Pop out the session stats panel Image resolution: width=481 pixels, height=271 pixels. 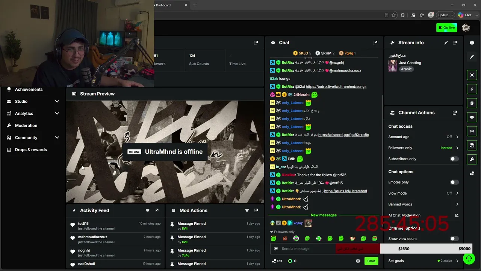[256, 43]
